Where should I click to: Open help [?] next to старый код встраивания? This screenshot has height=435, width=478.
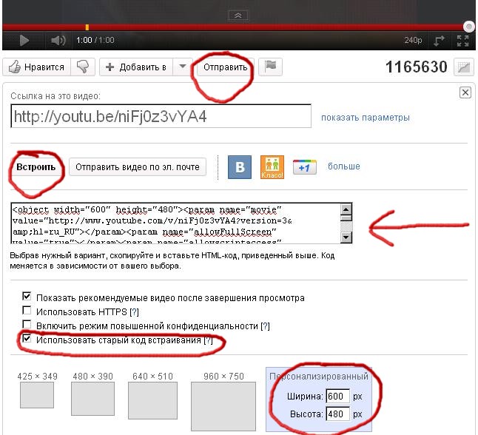point(208,340)
